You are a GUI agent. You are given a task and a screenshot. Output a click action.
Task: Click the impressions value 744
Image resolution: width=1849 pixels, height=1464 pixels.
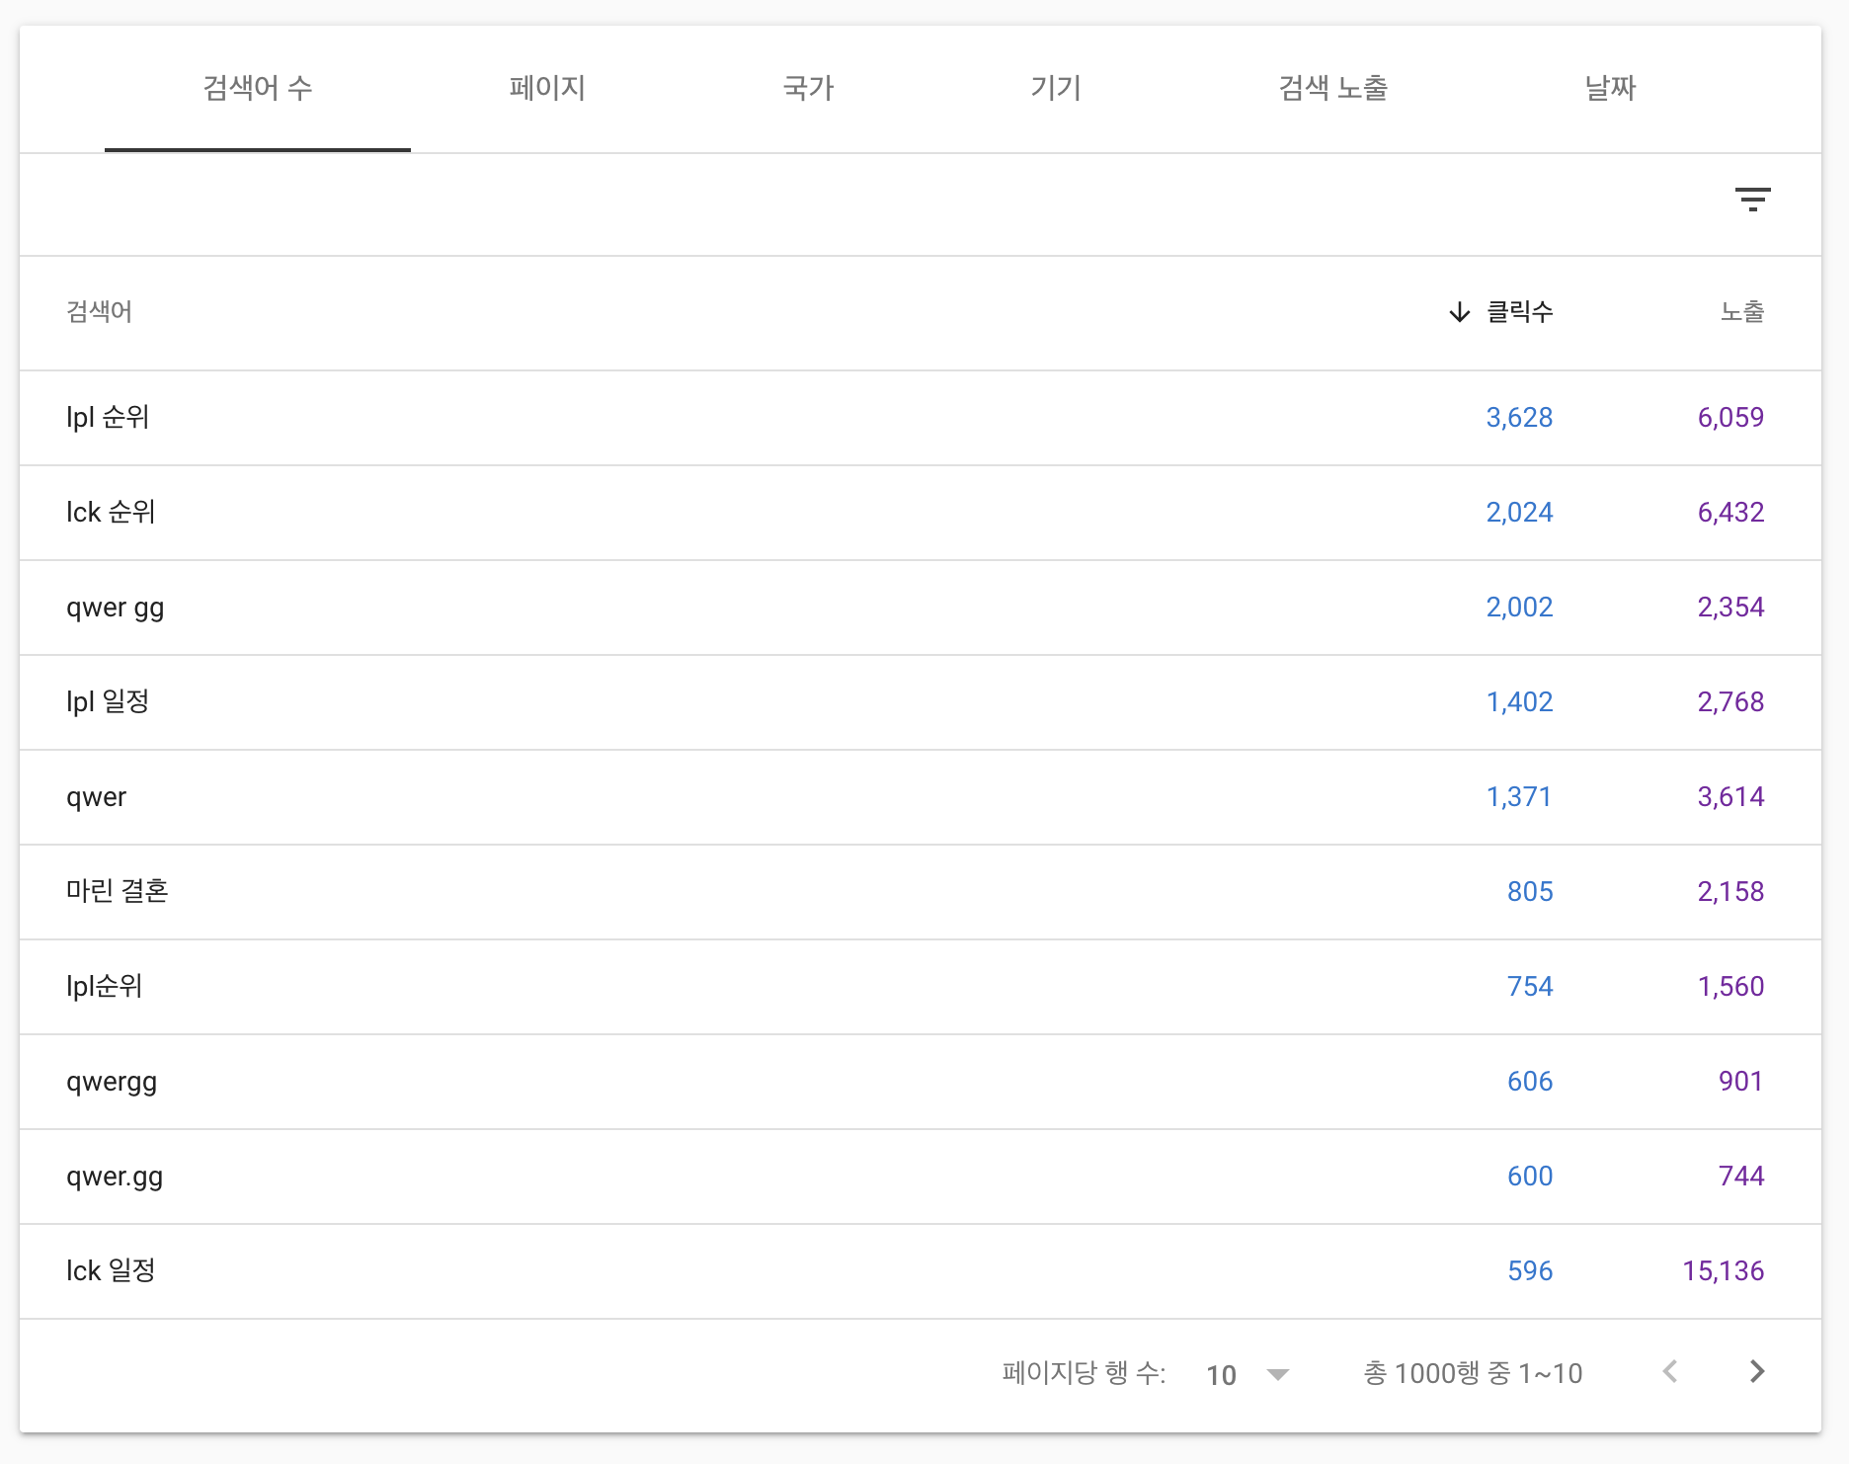(1741, 1177)
